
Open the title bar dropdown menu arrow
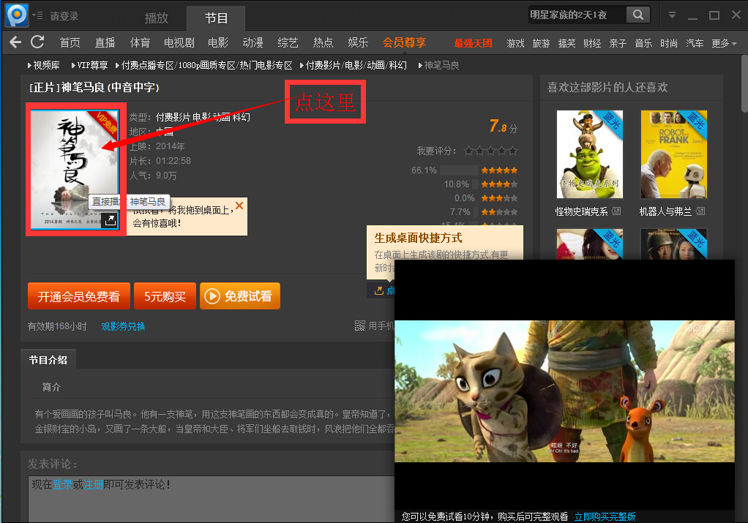(x=672, y=15)
